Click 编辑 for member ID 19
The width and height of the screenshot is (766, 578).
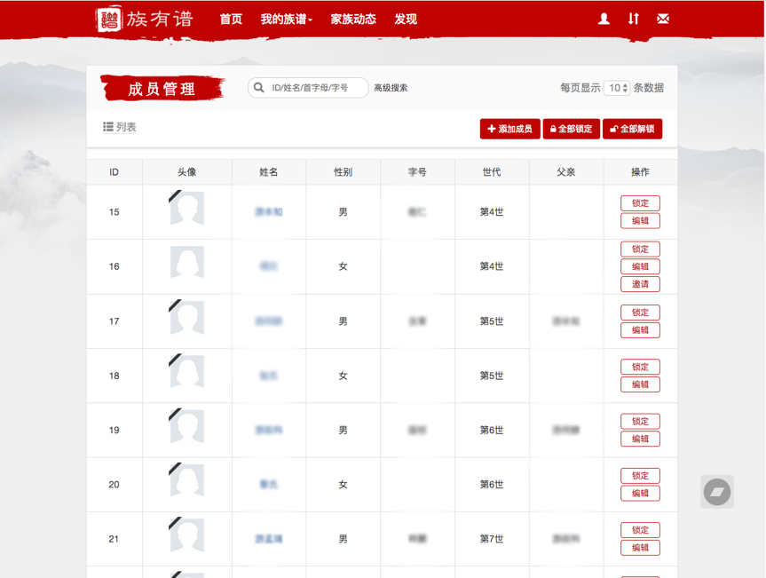[641, 439]
